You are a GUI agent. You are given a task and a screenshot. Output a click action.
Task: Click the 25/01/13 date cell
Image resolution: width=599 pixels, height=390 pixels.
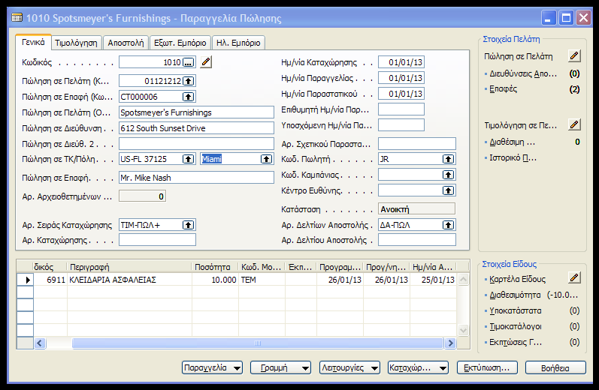click(x=433, y=280)
